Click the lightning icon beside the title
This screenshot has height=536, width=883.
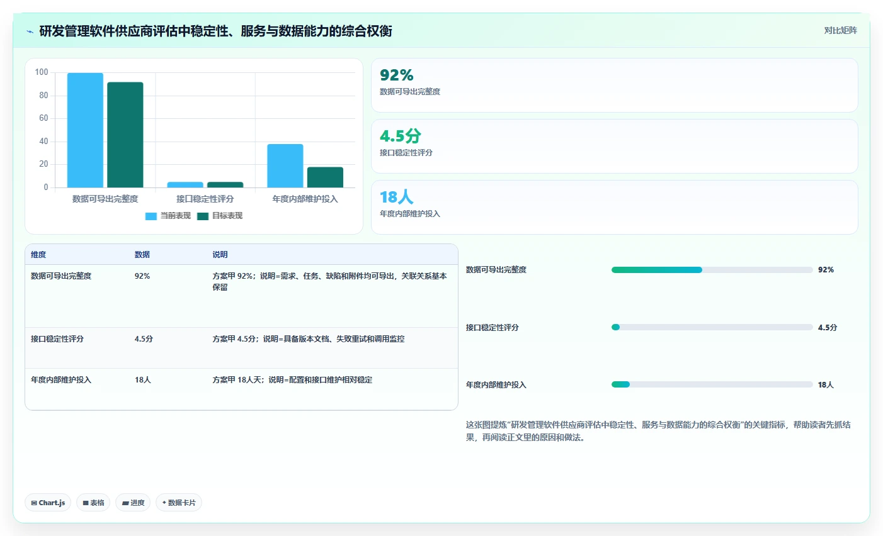[30, 31]
